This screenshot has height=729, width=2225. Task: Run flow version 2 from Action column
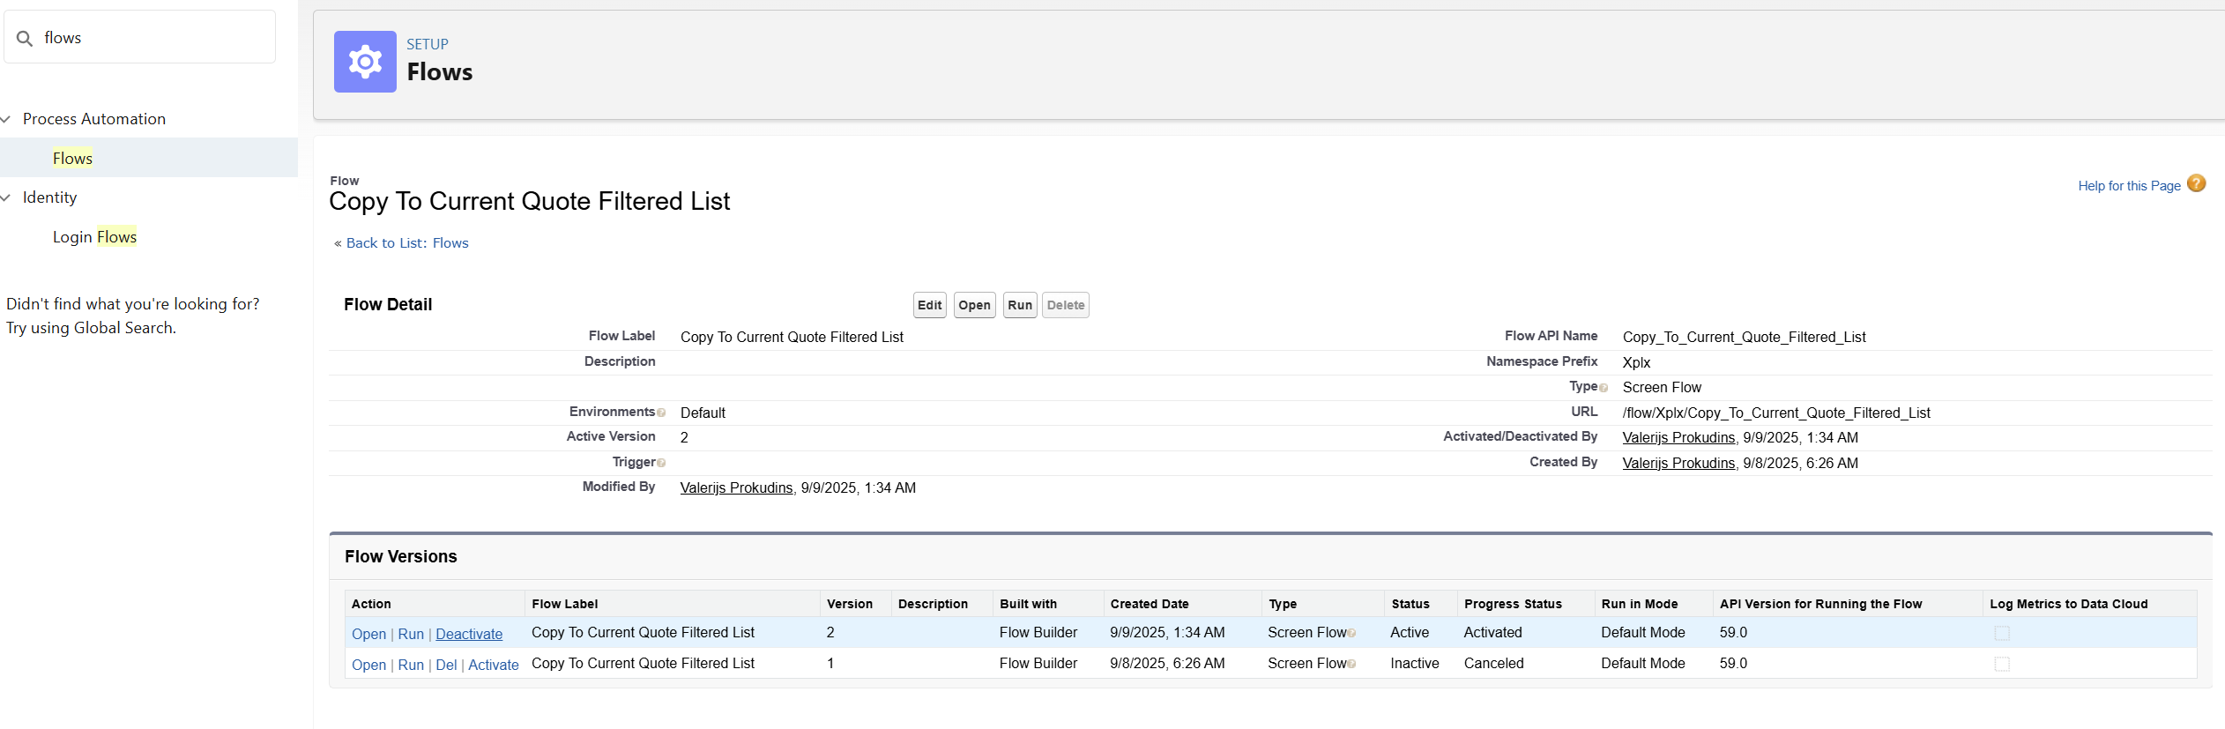click(411, 635)
